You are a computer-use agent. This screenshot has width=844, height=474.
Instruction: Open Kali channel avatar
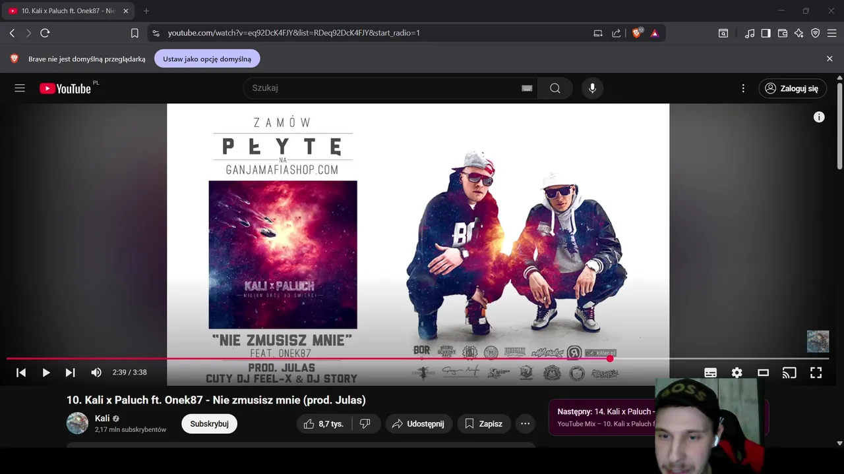[77, 423]
